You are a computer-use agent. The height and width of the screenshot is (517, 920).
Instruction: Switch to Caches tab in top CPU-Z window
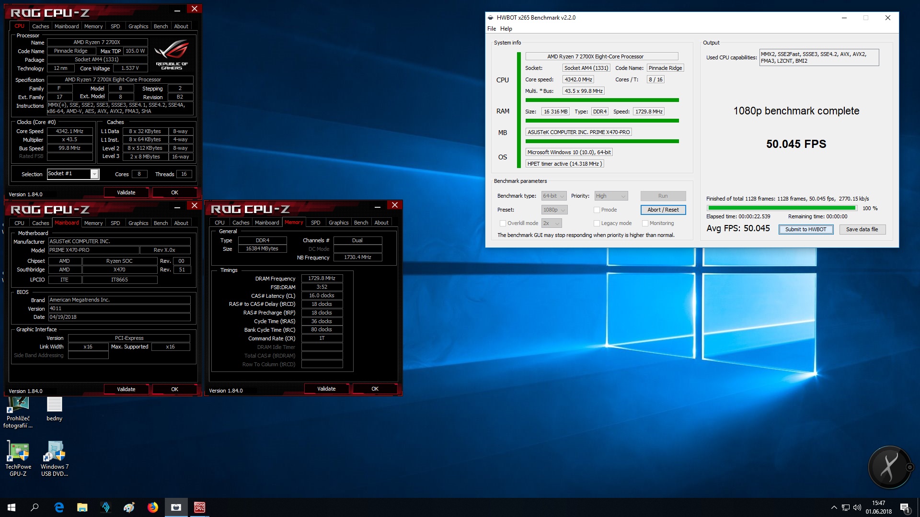click(40, 26)
